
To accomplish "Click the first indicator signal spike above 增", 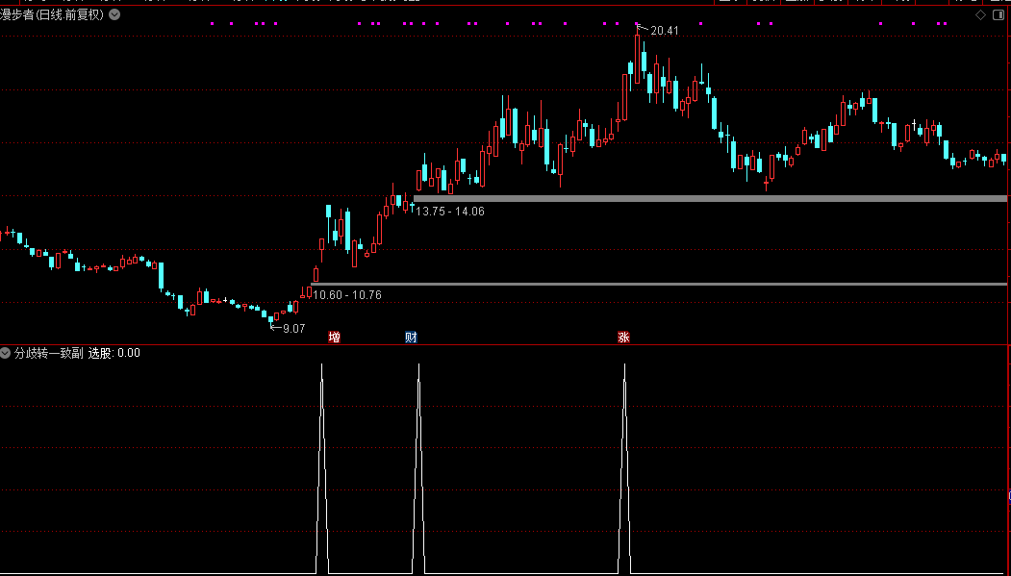I will pyautogui.click(x=321, y=468).
